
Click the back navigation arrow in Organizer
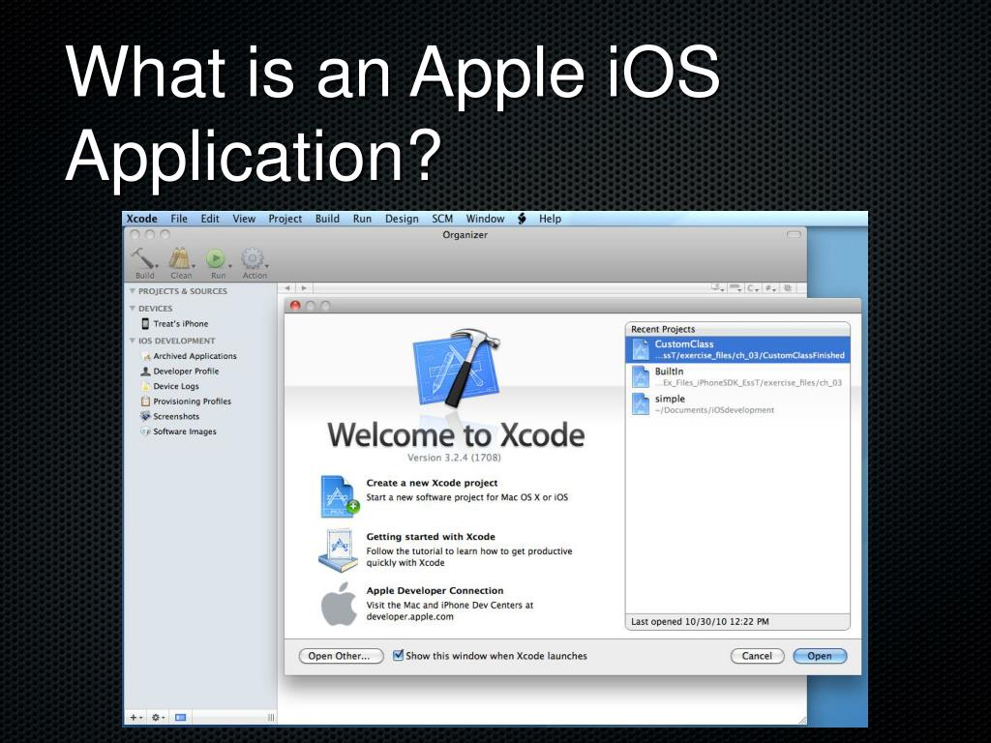(x=287, y=288)
